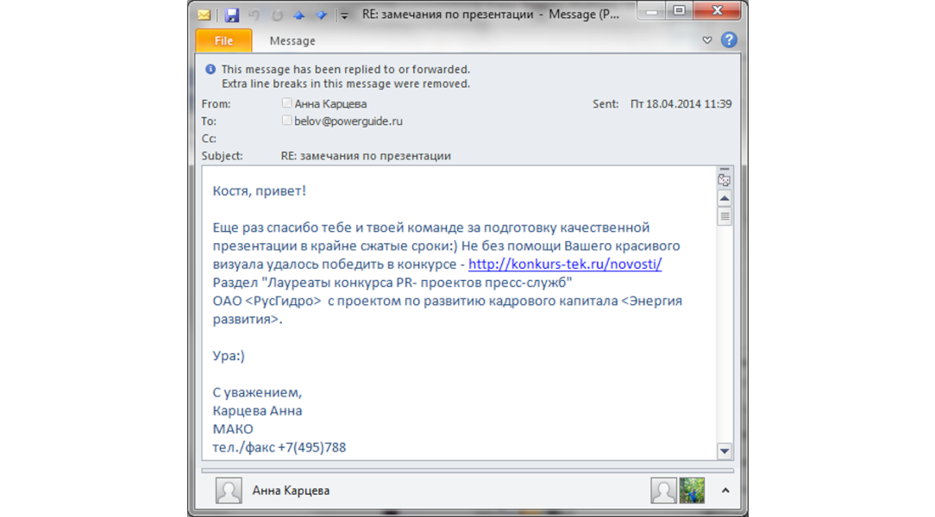
Task: Click the small zoom icon above the scrollbar
Action: click(x=724, y=180)
